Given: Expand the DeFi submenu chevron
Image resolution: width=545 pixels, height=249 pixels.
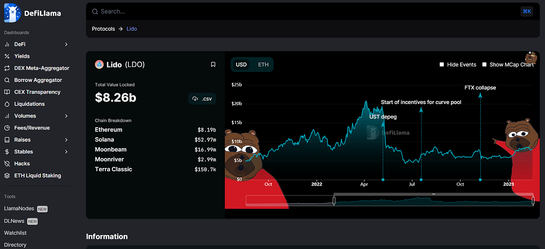Looking at the screenshot, I should click(x=66, y=44).
